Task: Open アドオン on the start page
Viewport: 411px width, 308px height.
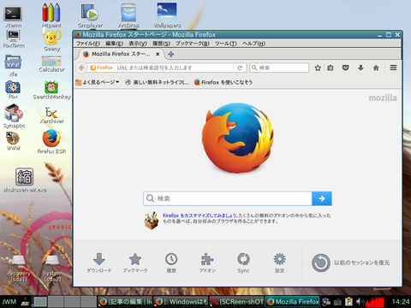Action: coord(207,263)
